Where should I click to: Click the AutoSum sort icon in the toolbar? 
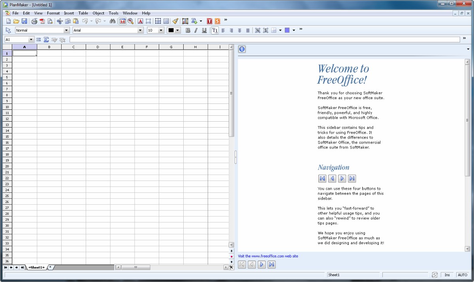(194, 21)
